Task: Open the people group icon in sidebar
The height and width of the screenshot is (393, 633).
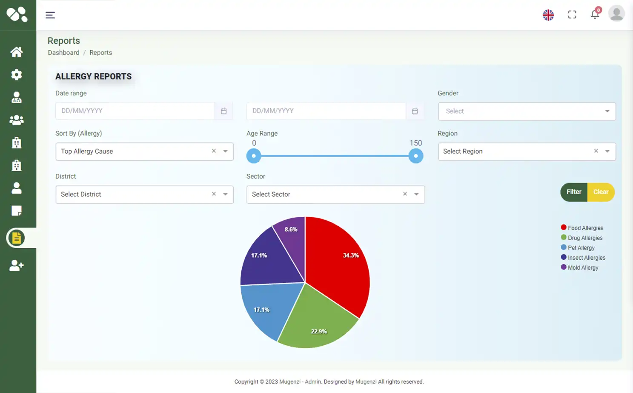Action: (x=17, y=120)
